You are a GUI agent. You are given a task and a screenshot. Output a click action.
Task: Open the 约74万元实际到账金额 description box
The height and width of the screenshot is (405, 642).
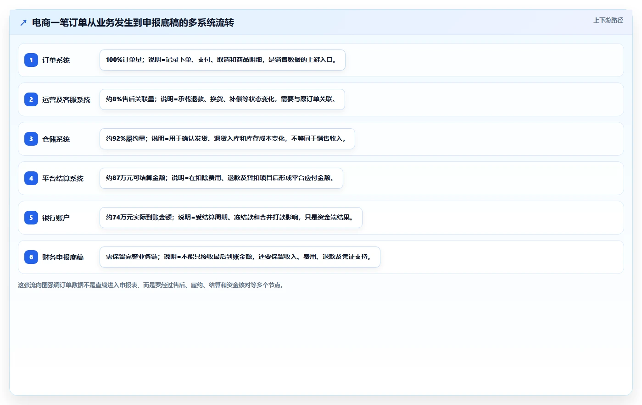pos(231,218)
